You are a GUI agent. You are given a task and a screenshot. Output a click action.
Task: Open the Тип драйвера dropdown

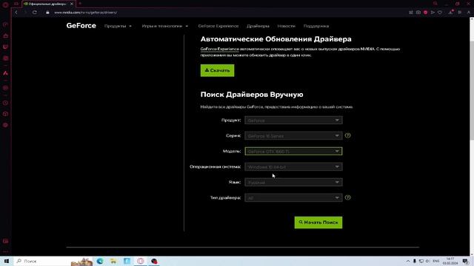pyautogui.click(x=293, y=198)
